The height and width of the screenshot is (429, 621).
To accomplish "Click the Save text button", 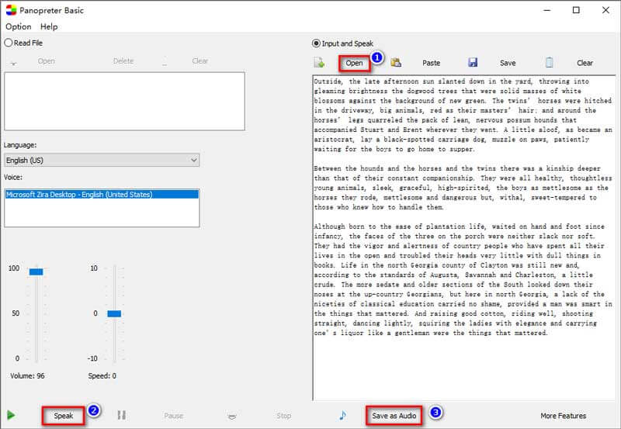I will 508,63.
